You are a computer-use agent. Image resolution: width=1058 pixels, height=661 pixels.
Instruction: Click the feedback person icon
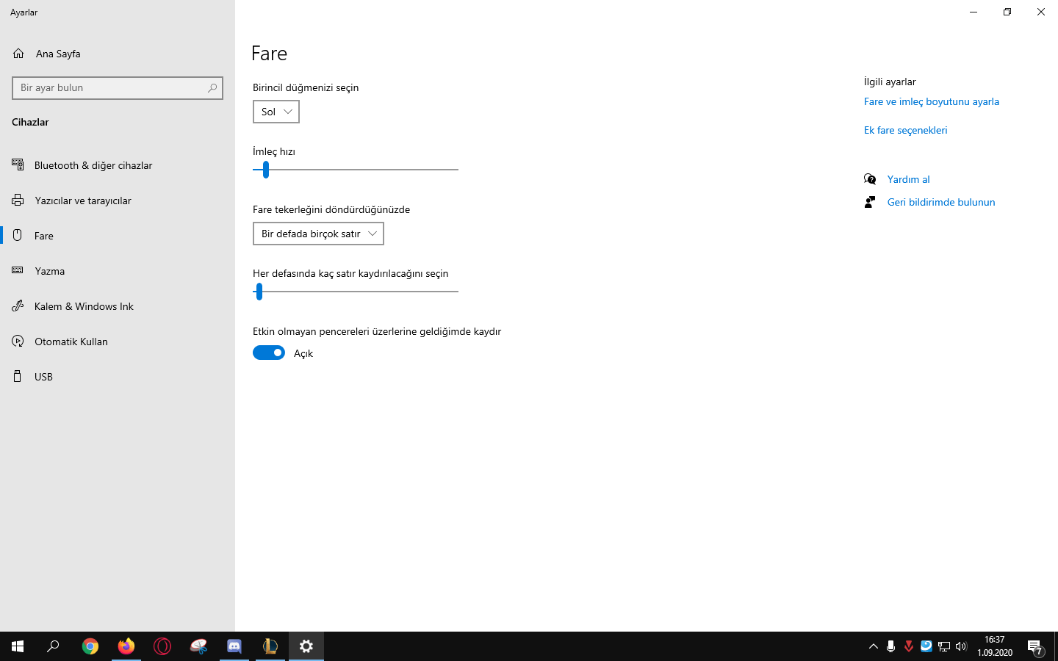tap(870, 202)
